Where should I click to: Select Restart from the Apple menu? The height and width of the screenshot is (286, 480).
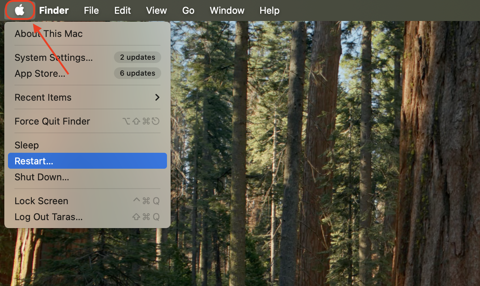tap(34, 161)
